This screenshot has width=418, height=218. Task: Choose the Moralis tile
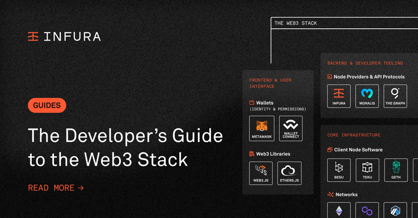[367, 96]
